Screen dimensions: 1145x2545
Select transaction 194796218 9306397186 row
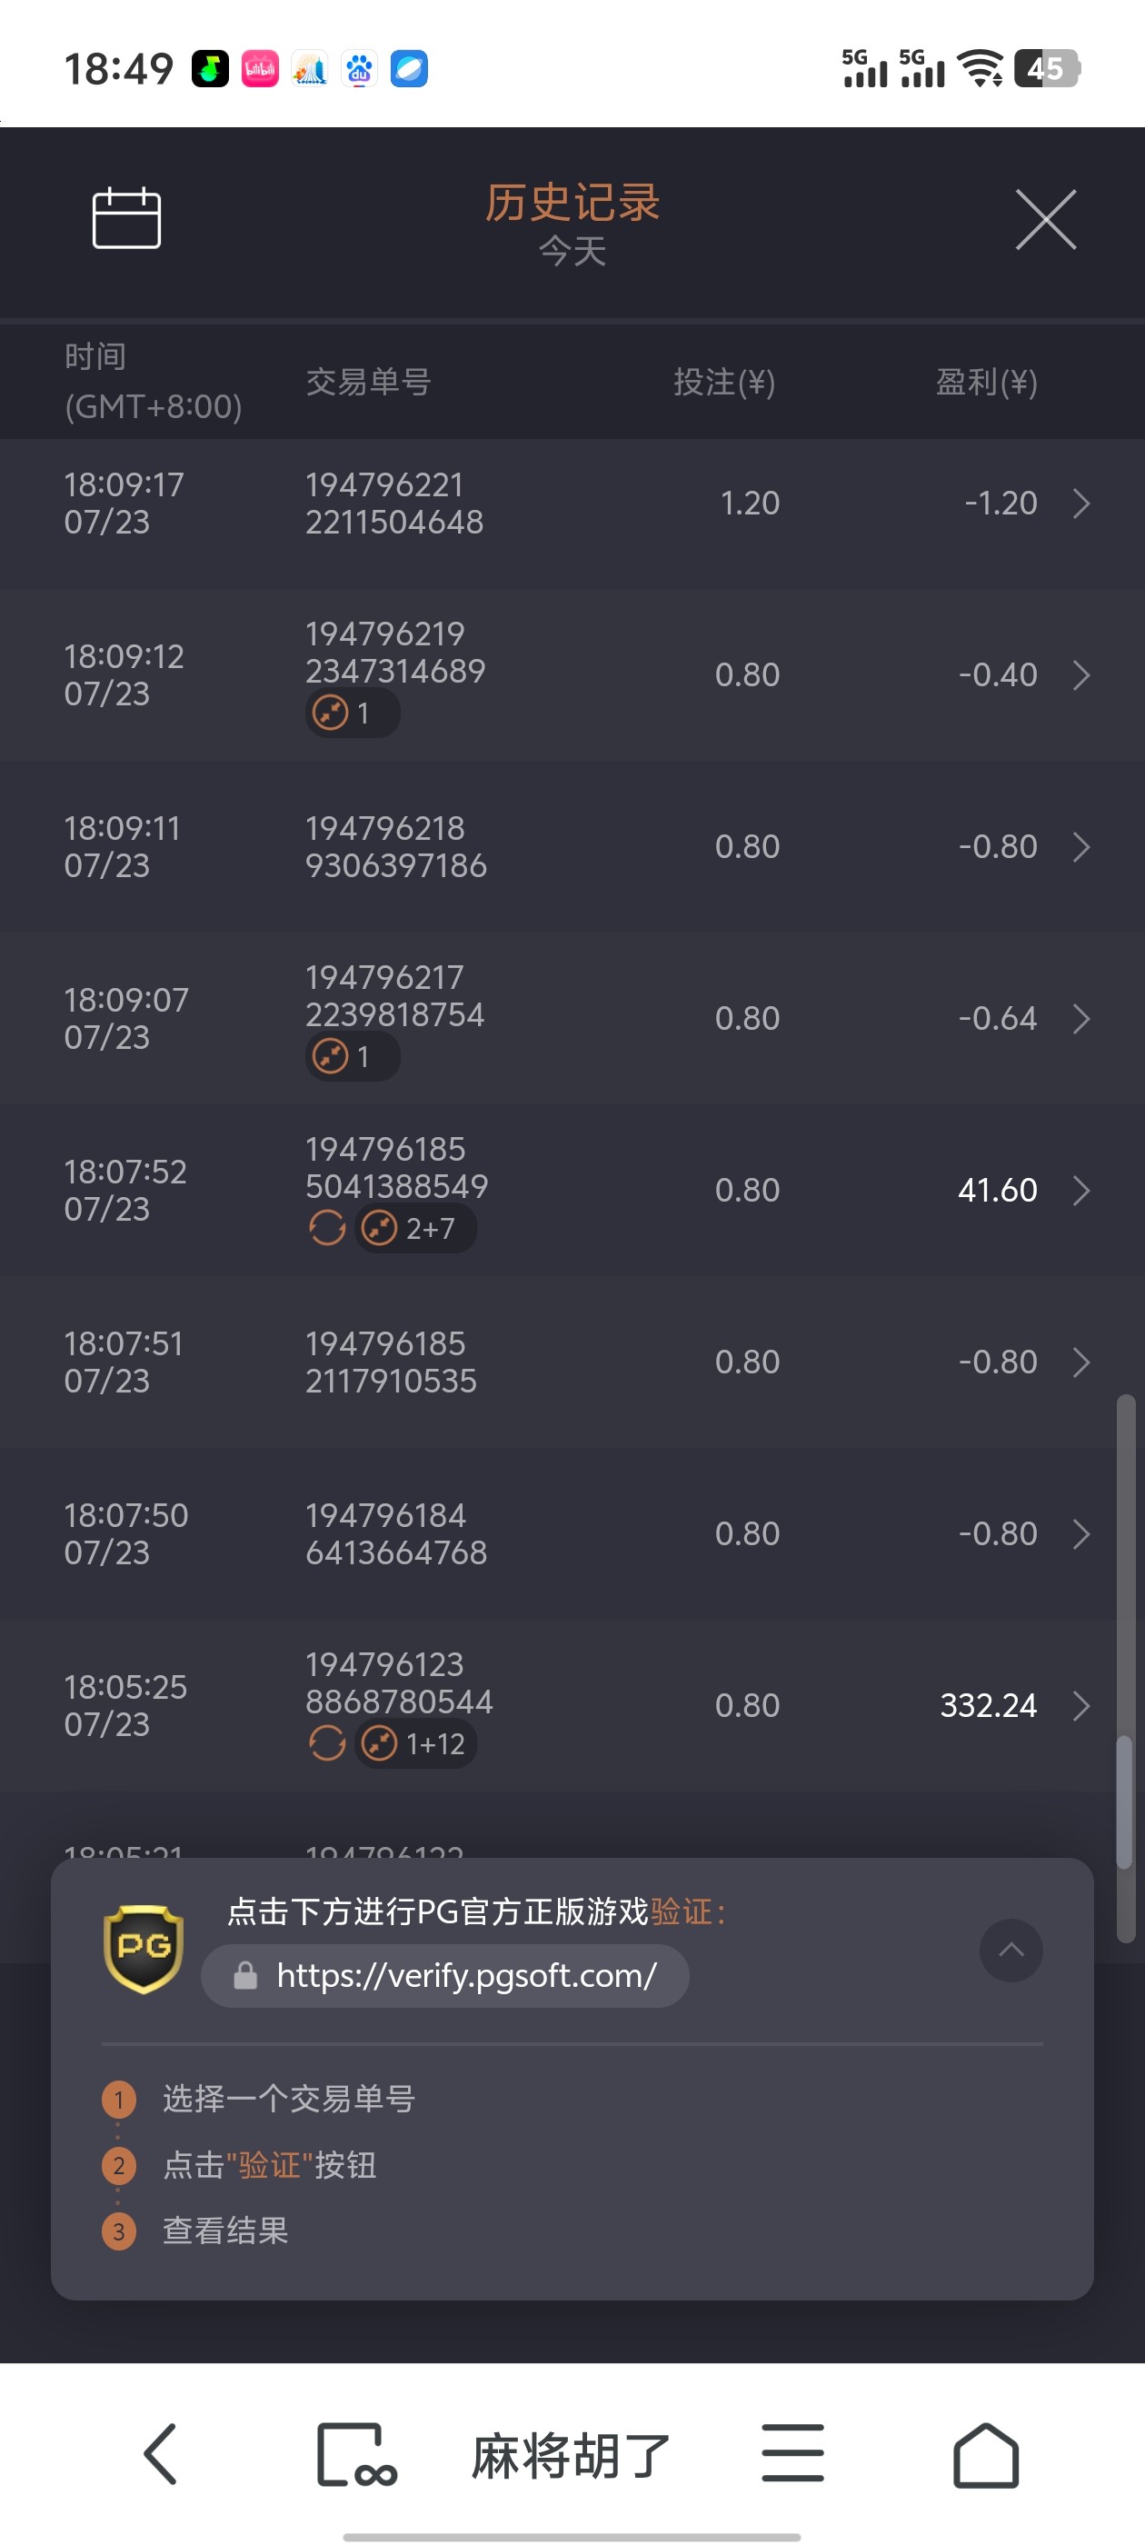click(395, 847)
